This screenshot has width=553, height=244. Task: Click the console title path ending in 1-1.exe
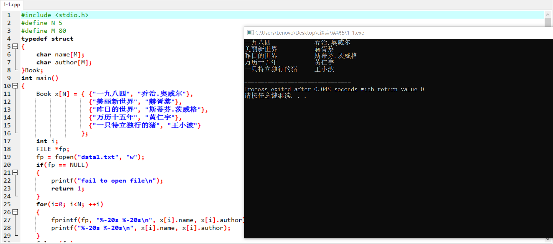[x=310, y=33]
